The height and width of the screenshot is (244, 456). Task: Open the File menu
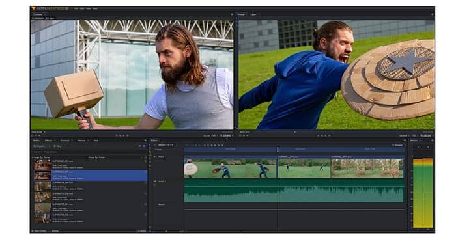(x=76, y=8)
